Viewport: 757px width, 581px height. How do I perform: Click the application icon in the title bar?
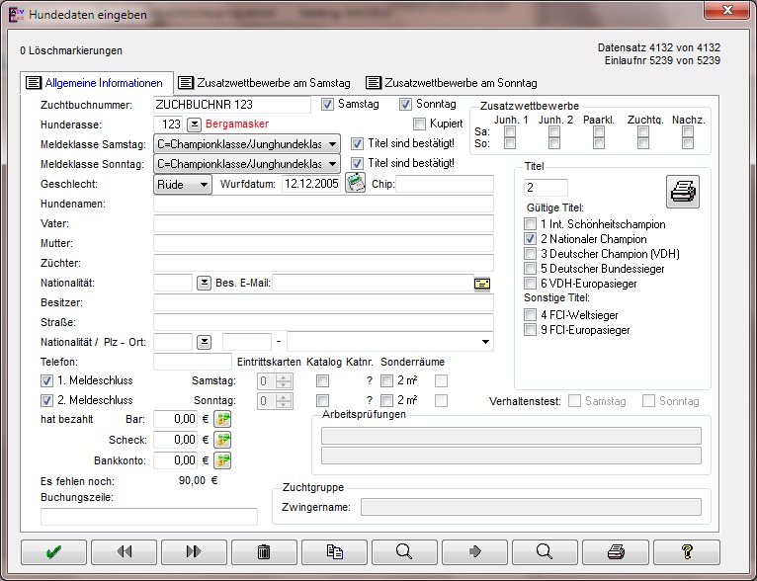[x=17, y=15]
